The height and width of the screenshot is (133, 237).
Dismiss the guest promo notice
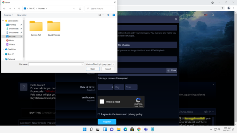coord(213,85)
